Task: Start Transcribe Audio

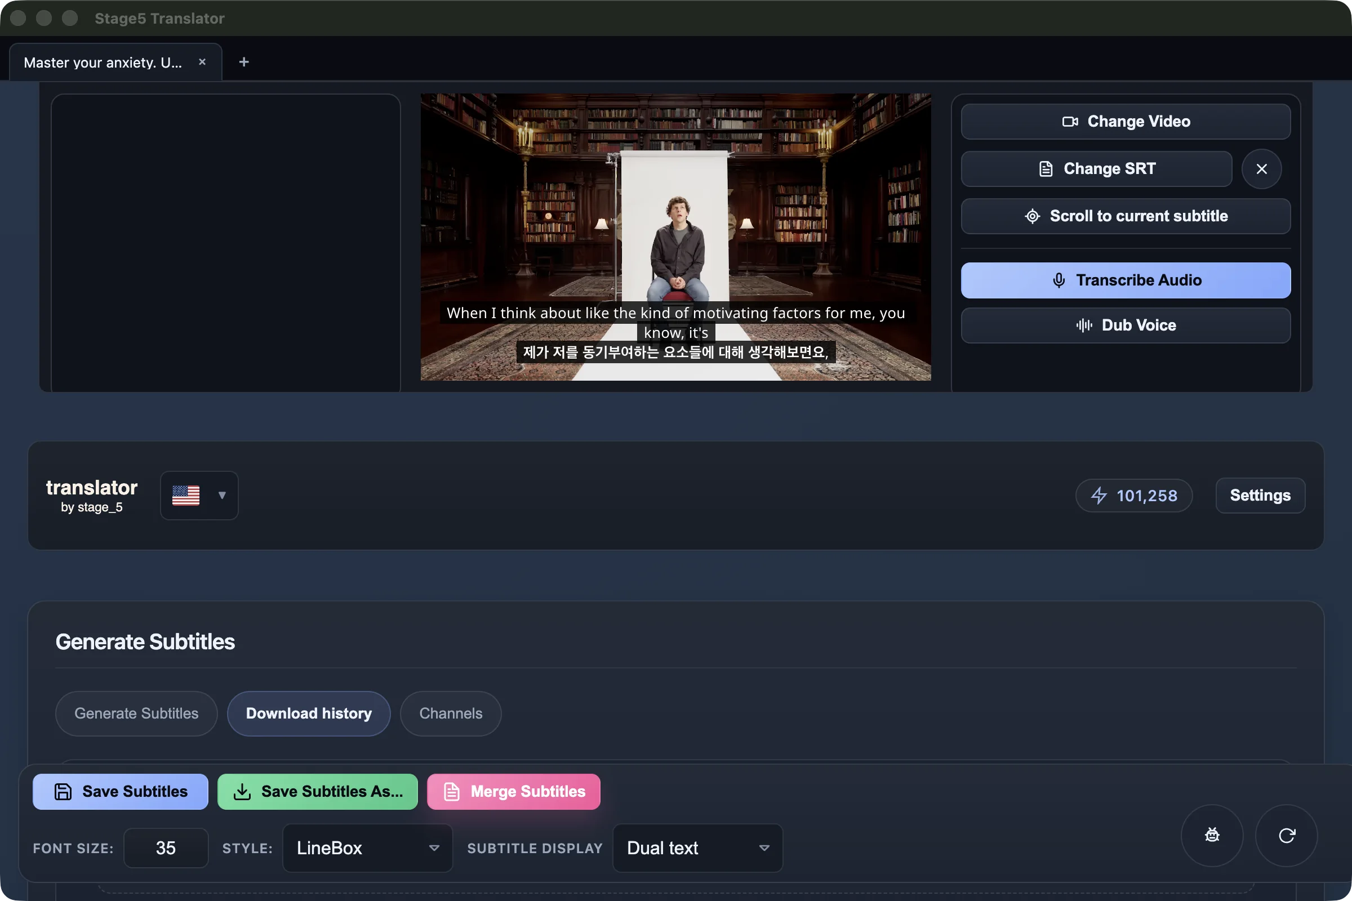Action: click(x=1126, y=280)
